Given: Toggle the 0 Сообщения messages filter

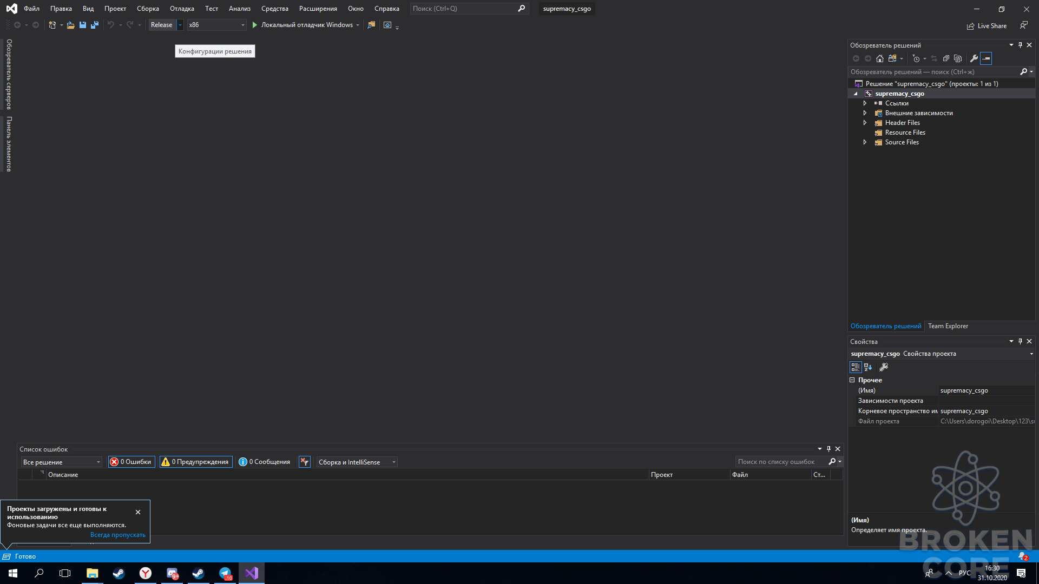Looking at the screenshot, I should [265, 462].
